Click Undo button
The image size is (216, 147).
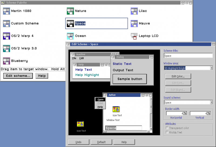pos(79,142)
